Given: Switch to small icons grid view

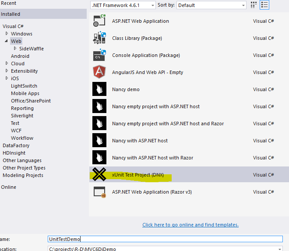Looking at the screenshot, I should pos(254,5).
